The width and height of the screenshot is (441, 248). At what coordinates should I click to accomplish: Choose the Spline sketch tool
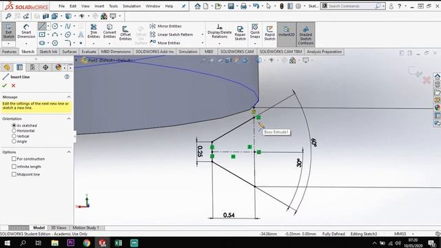pos(68,26)
